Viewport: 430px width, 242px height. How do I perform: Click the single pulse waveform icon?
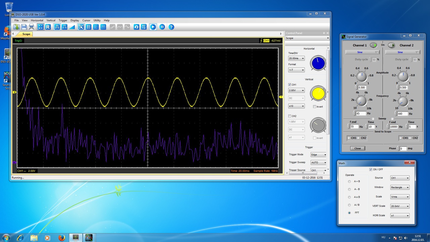pyautogui.click(x=57, y=27)
